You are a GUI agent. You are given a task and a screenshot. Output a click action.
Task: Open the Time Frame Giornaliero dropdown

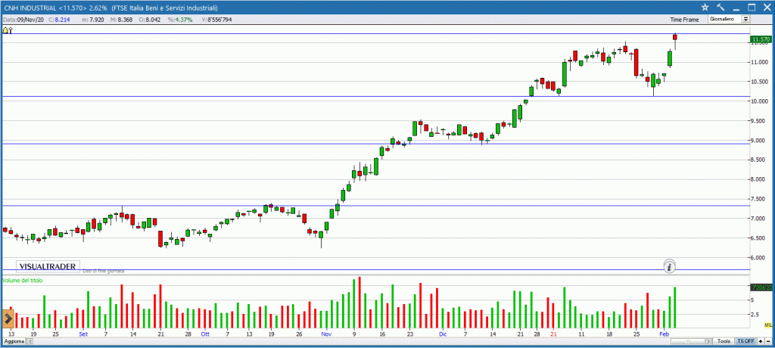point(729,19)
